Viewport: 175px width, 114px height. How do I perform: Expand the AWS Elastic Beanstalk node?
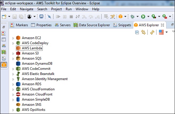(x=13, y=74)
